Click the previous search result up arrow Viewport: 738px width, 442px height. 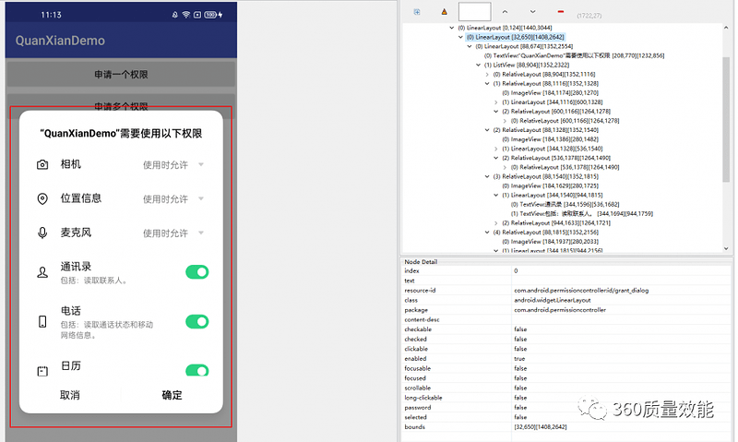tap(505, 12)
